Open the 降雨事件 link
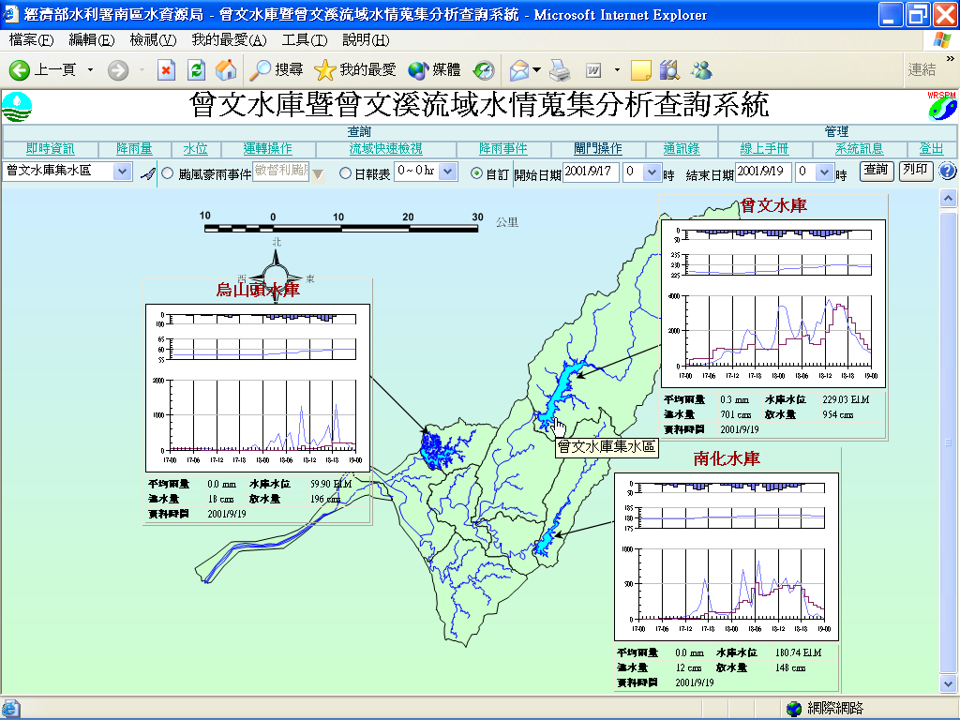Screen dimensions: 960x720 click(x=503, y=149)
